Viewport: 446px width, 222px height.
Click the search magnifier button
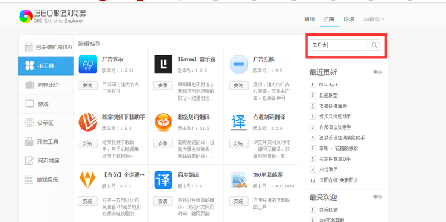374,45
